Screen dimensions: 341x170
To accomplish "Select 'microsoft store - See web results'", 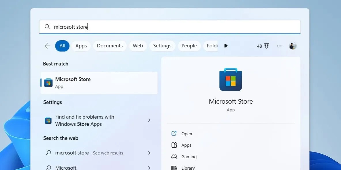I will tap(99, 153).
